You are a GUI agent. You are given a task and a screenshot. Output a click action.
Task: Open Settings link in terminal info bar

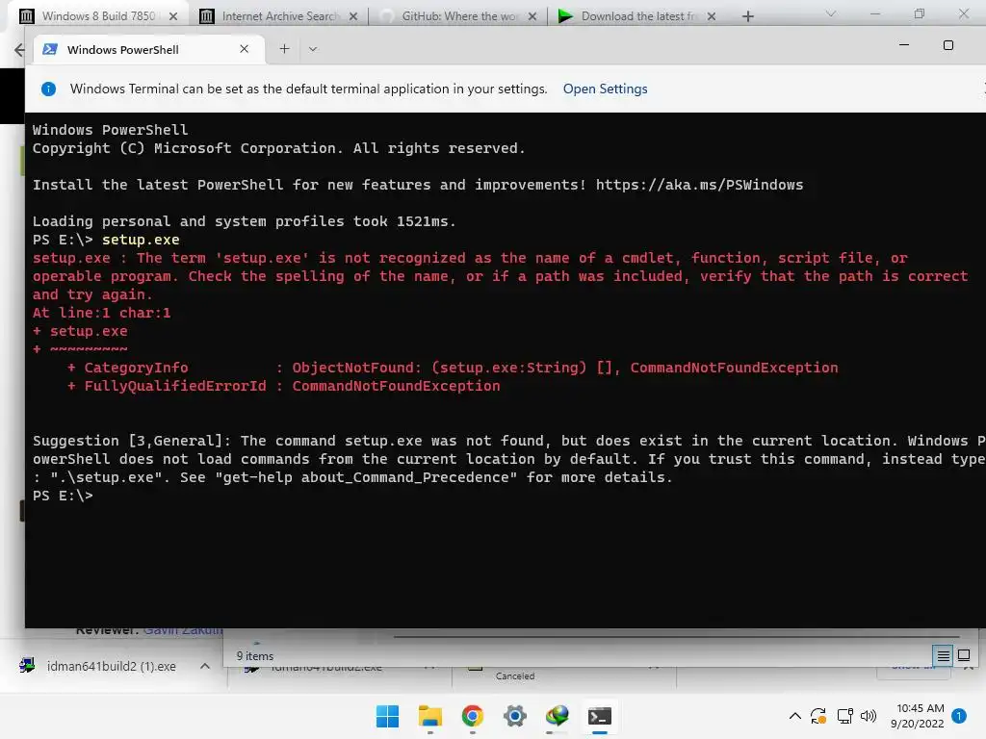pyautogui.click(x=605, y=89)
